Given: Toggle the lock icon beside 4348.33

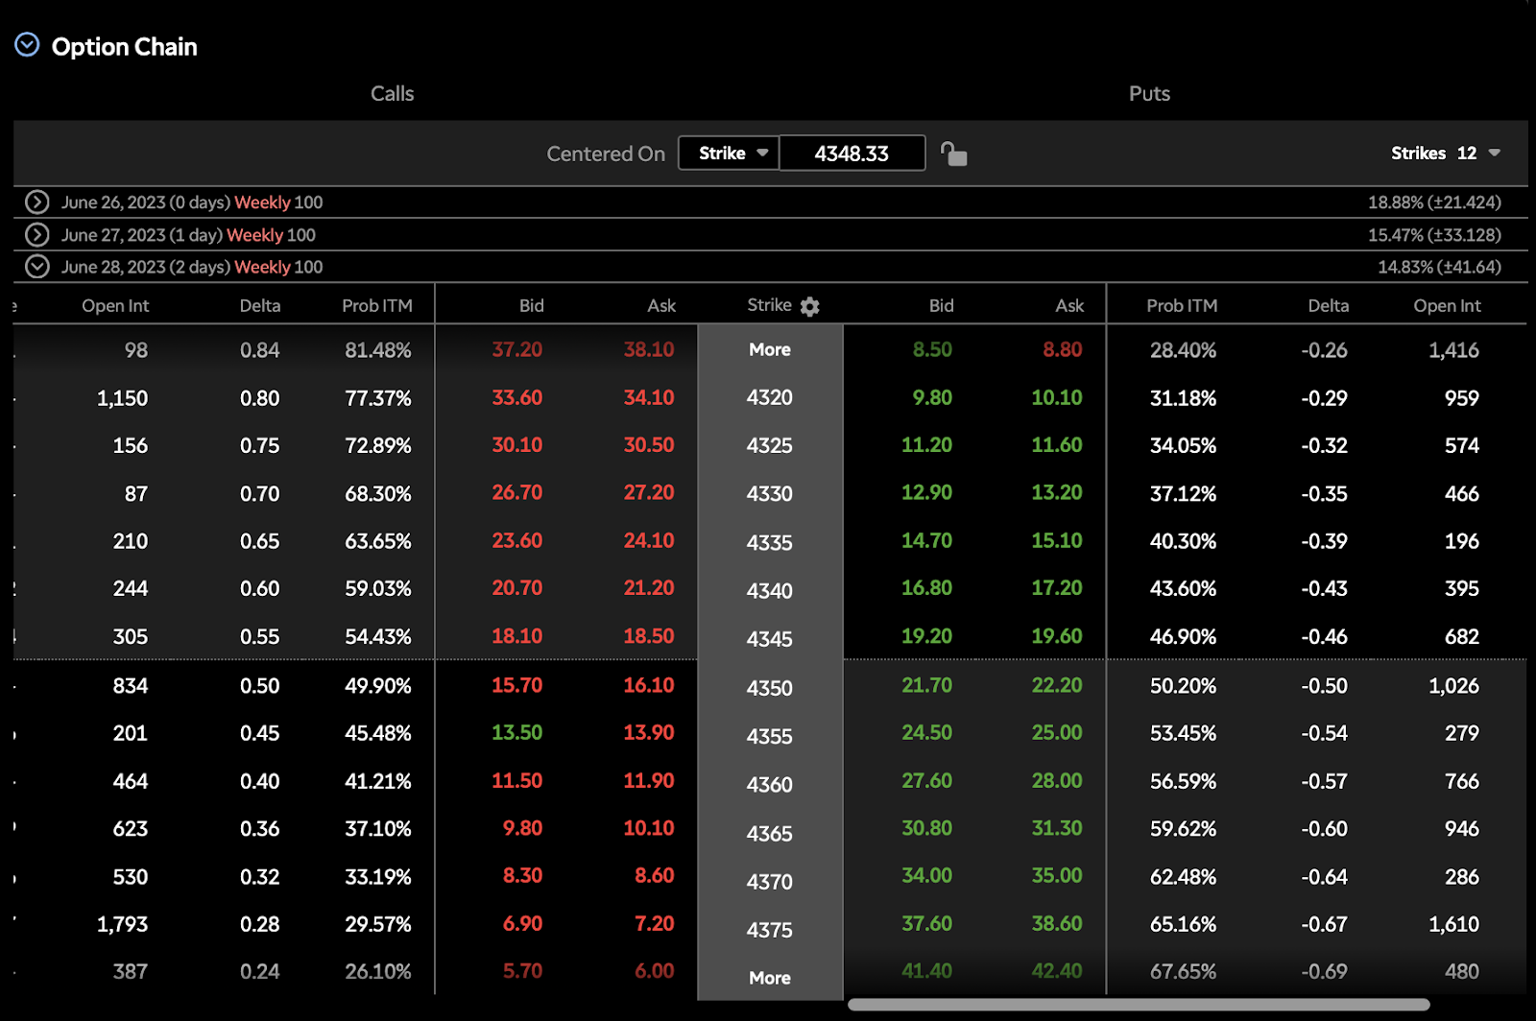Looking at the screenshot, I should [x=953, y=154].
